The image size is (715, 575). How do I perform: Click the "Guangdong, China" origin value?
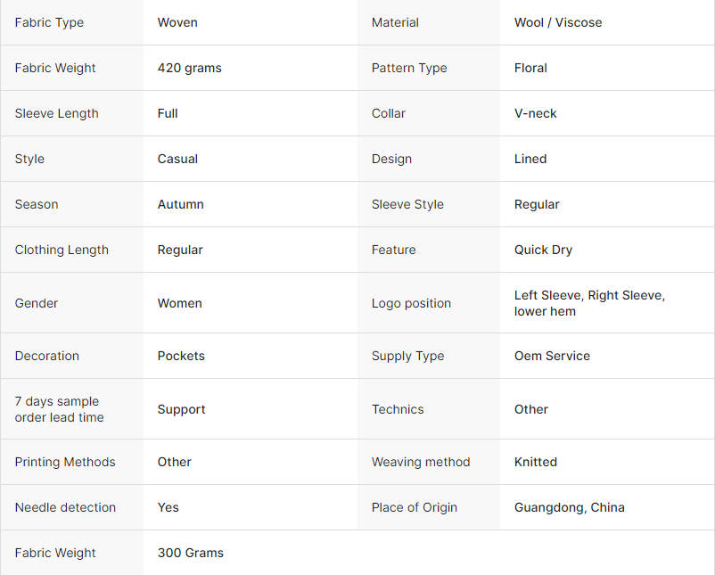click(569, 507)
